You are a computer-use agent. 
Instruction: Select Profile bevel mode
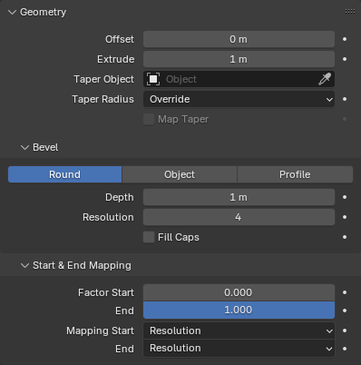(x=295, y=174)
